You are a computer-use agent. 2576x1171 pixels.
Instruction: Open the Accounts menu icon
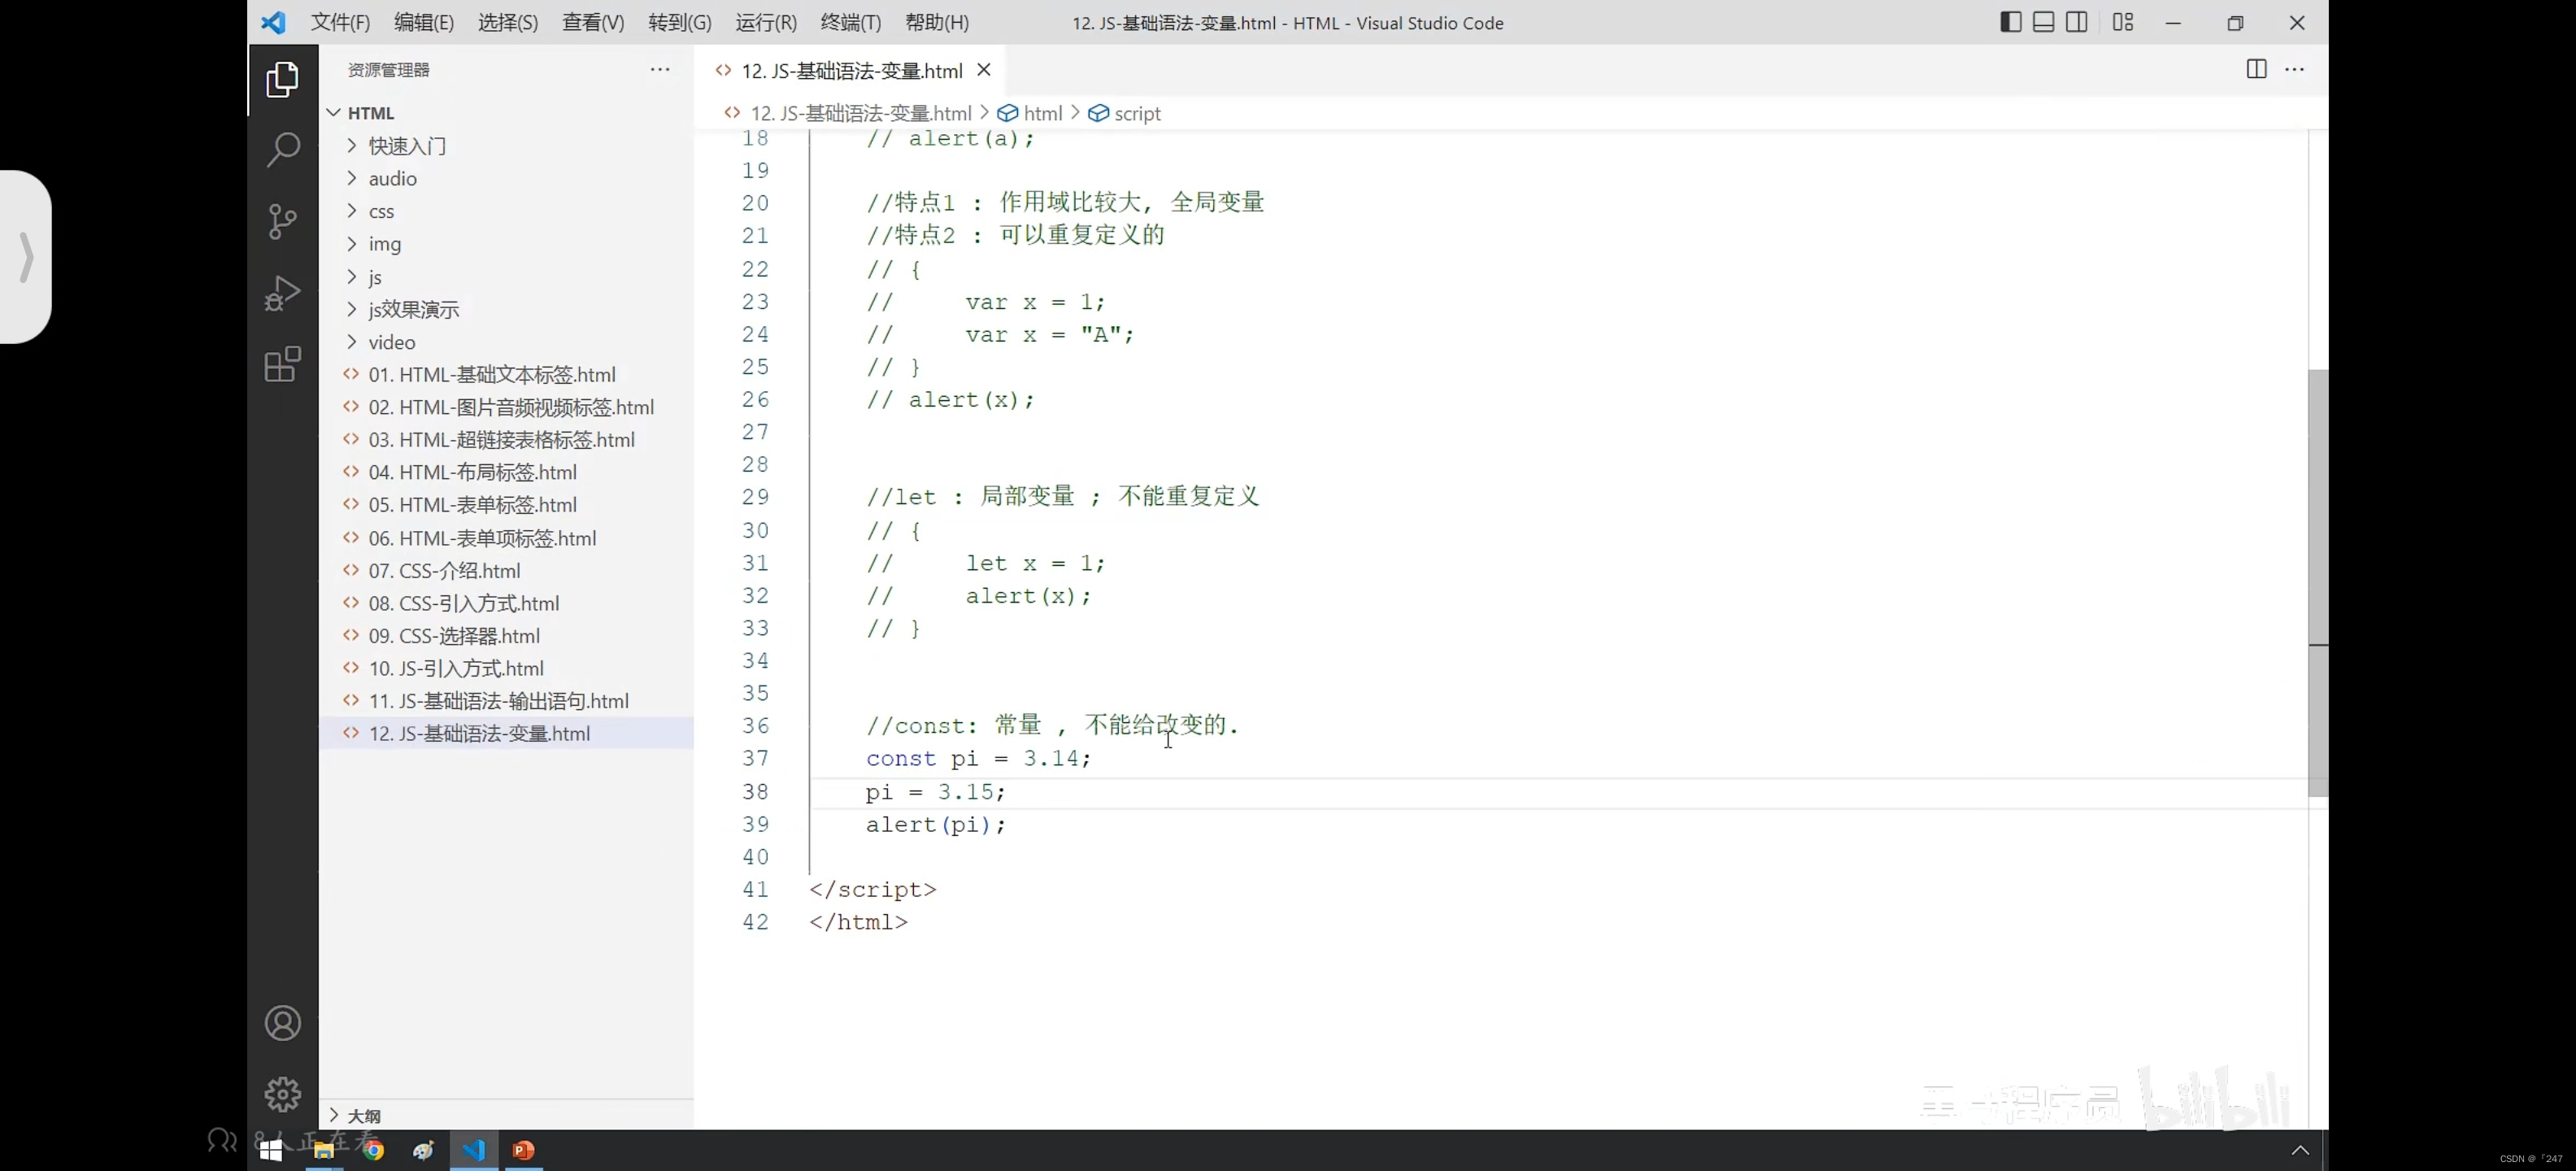(x=283, y=1023)
